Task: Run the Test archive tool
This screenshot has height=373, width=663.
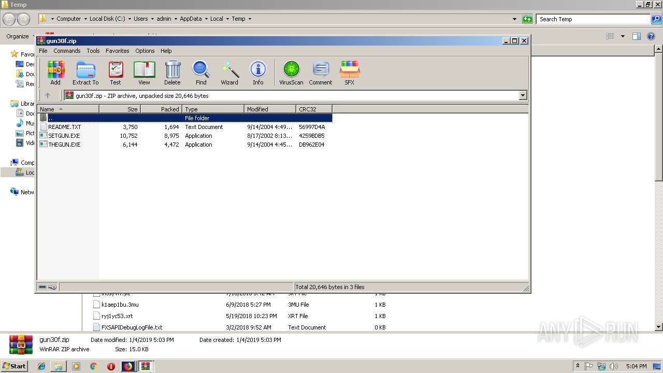Action: click(x=116, y=73)
